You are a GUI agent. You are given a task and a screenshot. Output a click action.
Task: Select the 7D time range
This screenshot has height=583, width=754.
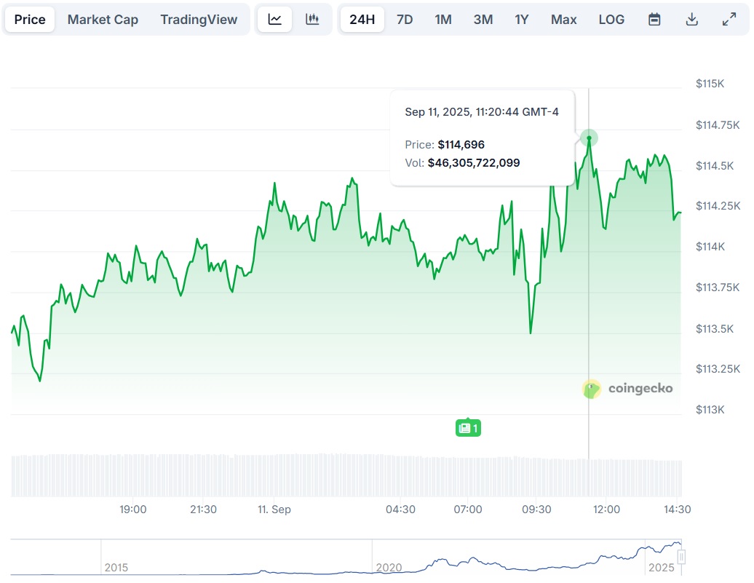click(x=405, y=20)
